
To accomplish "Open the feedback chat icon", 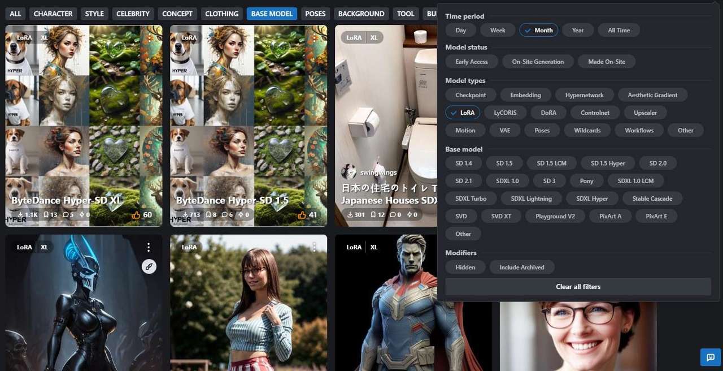I will (x=710, y=357).
